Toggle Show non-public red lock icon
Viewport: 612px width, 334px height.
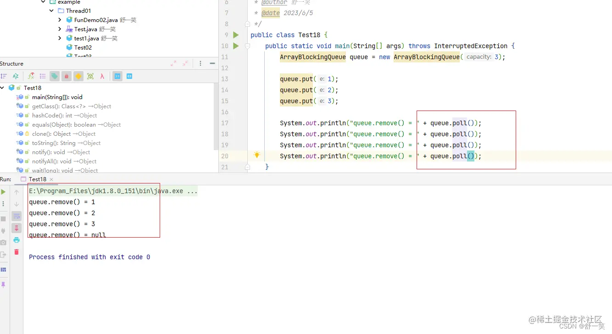(x=67, y=76)
